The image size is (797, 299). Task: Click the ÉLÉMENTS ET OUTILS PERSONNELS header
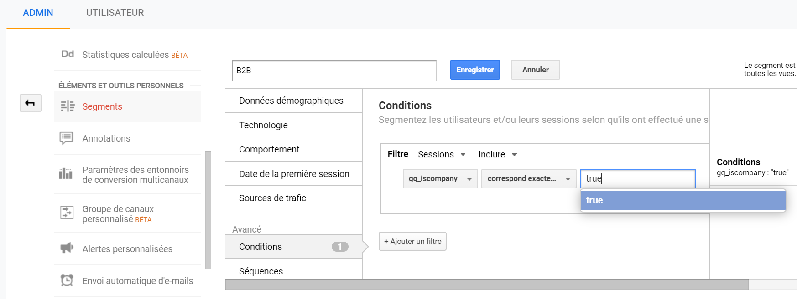point(121,86)
